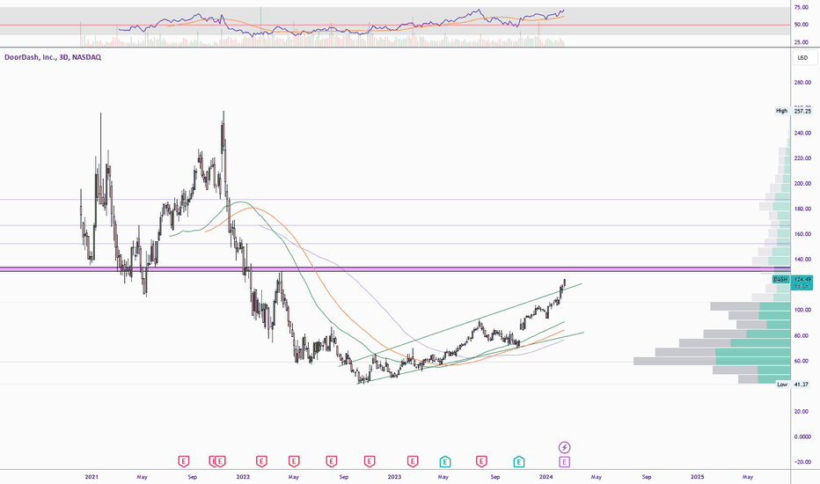Click the Low 41.37 label

click(x=792, y=385)
